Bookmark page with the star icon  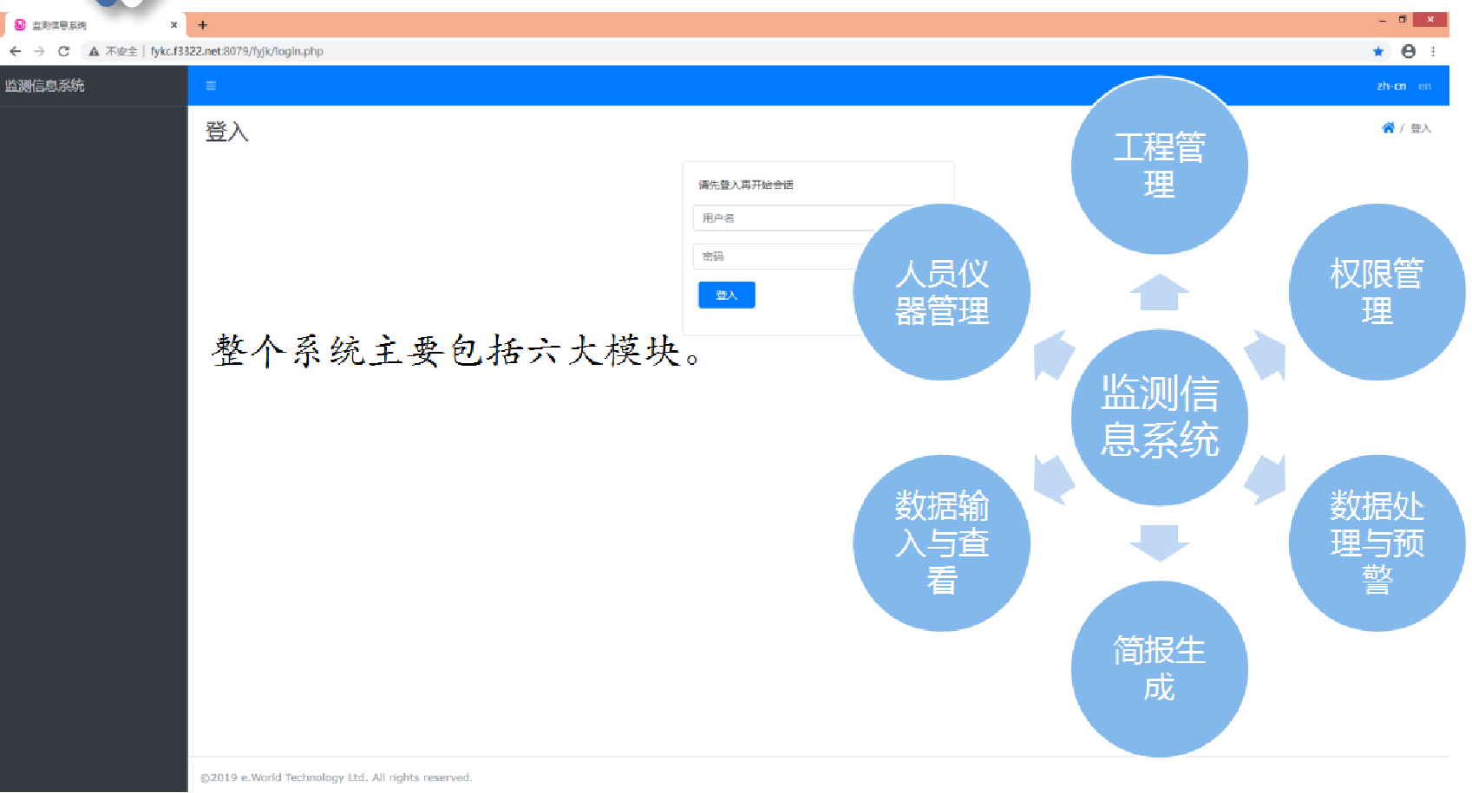coord(1378,51)
